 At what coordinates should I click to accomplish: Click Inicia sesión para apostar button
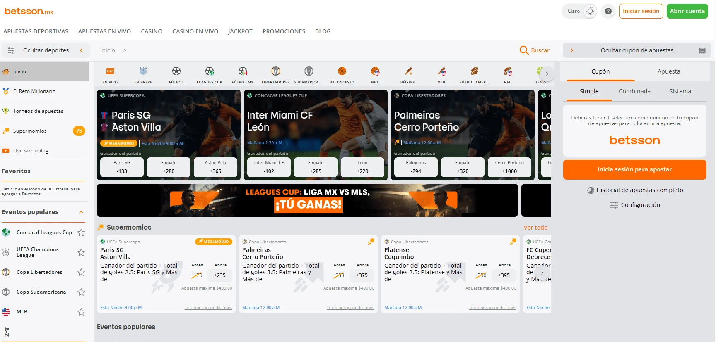(x=635, y=170)
